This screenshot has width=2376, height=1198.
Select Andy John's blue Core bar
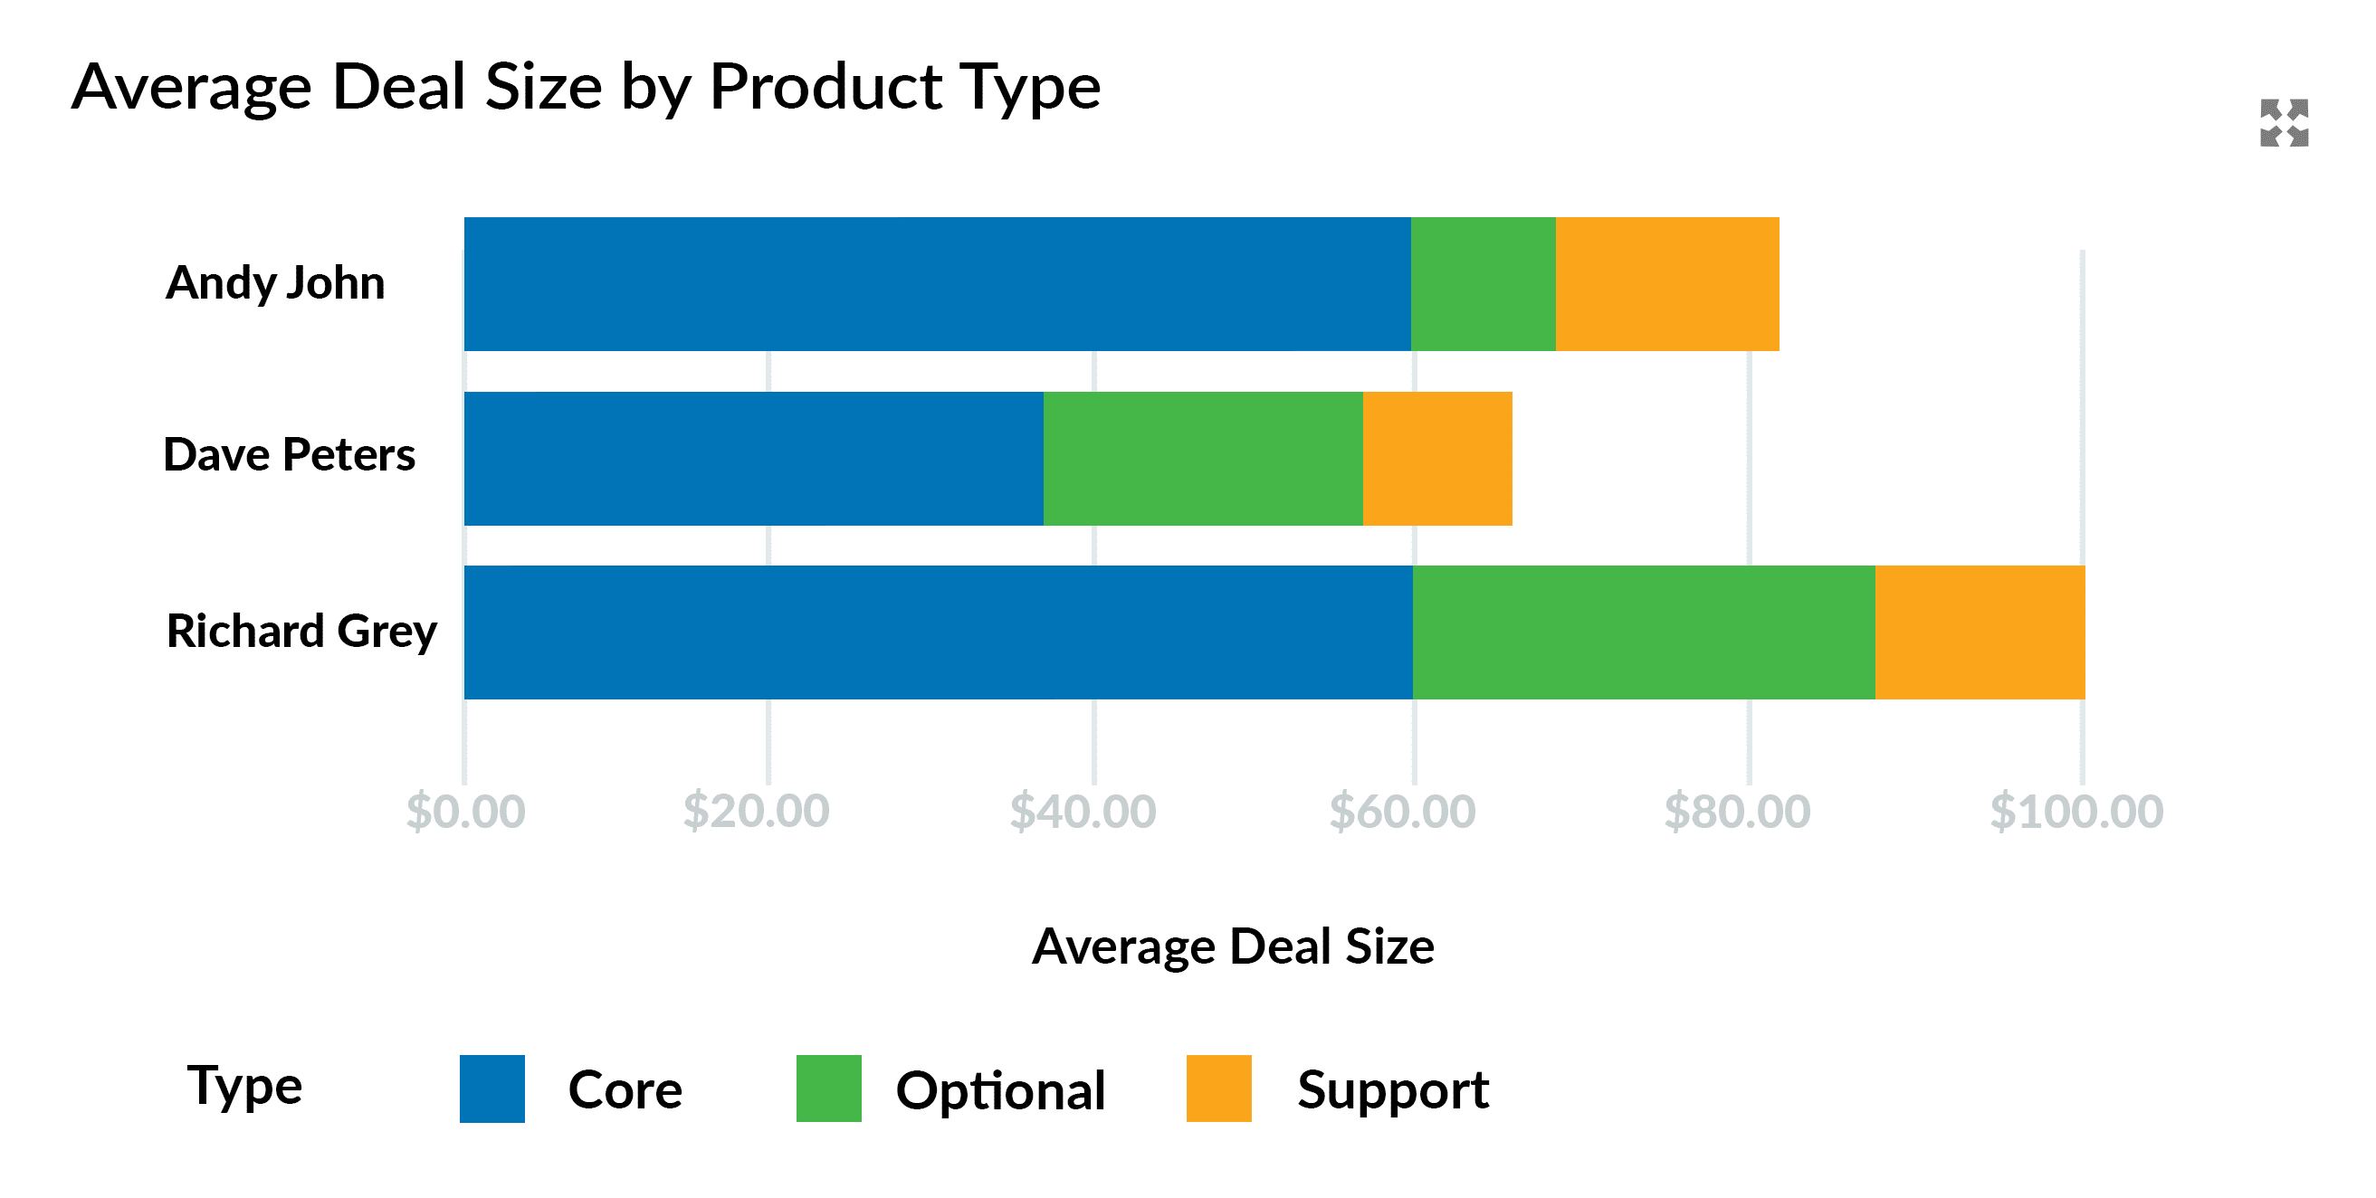pos(936,284)
